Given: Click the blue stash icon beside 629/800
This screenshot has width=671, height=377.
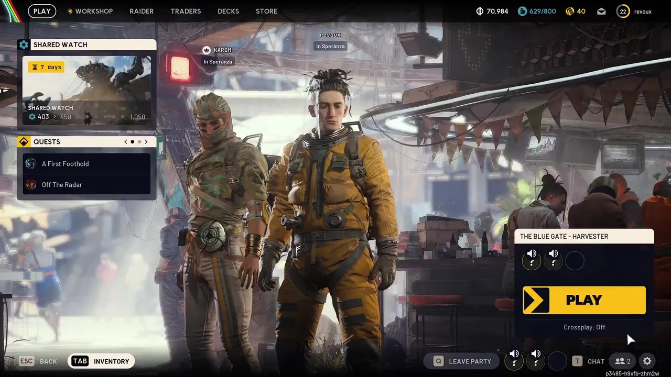Looking at the screenshot, I should pyautogui.click(x=522, y=11).
